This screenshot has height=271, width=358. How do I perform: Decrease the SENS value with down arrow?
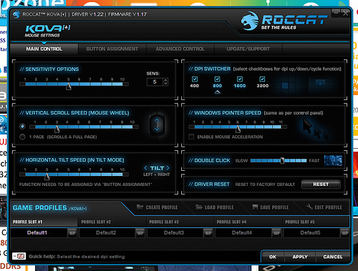coord(165,84)
